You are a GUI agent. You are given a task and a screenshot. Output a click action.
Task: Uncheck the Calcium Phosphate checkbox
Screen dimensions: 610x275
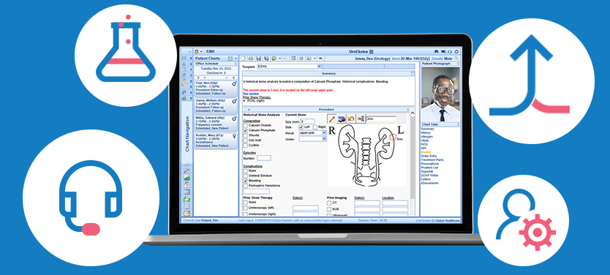(246, 130)
